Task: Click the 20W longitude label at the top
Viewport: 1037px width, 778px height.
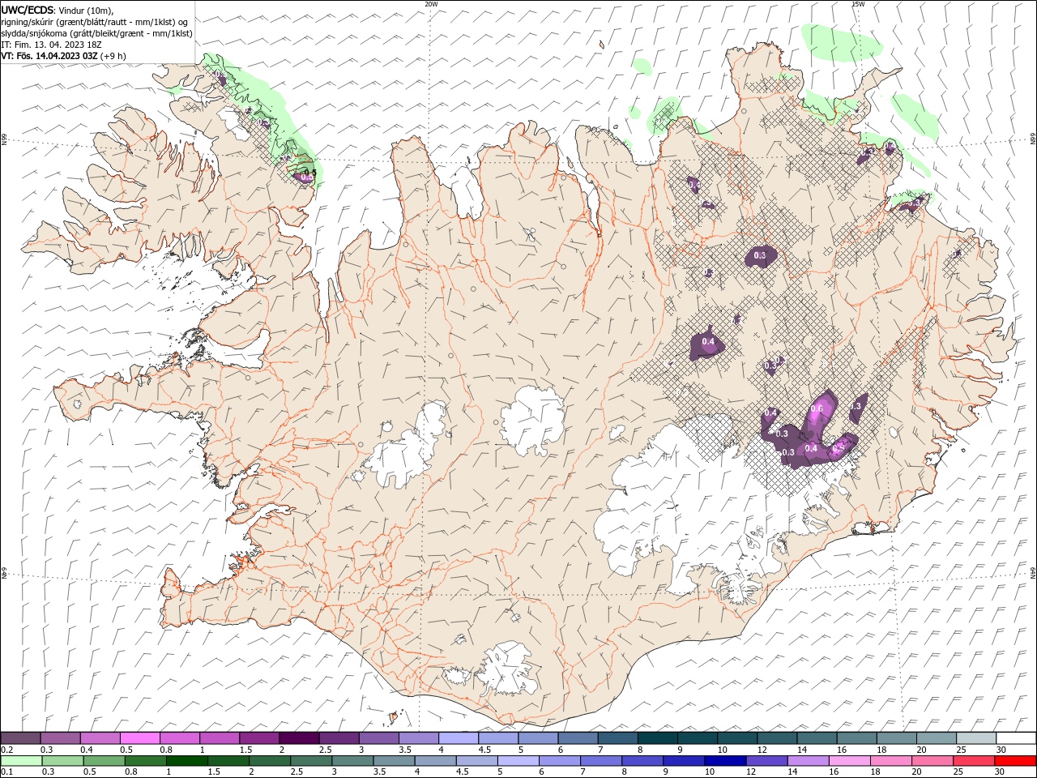Action: pyautogui.click(x=431, y=4)
